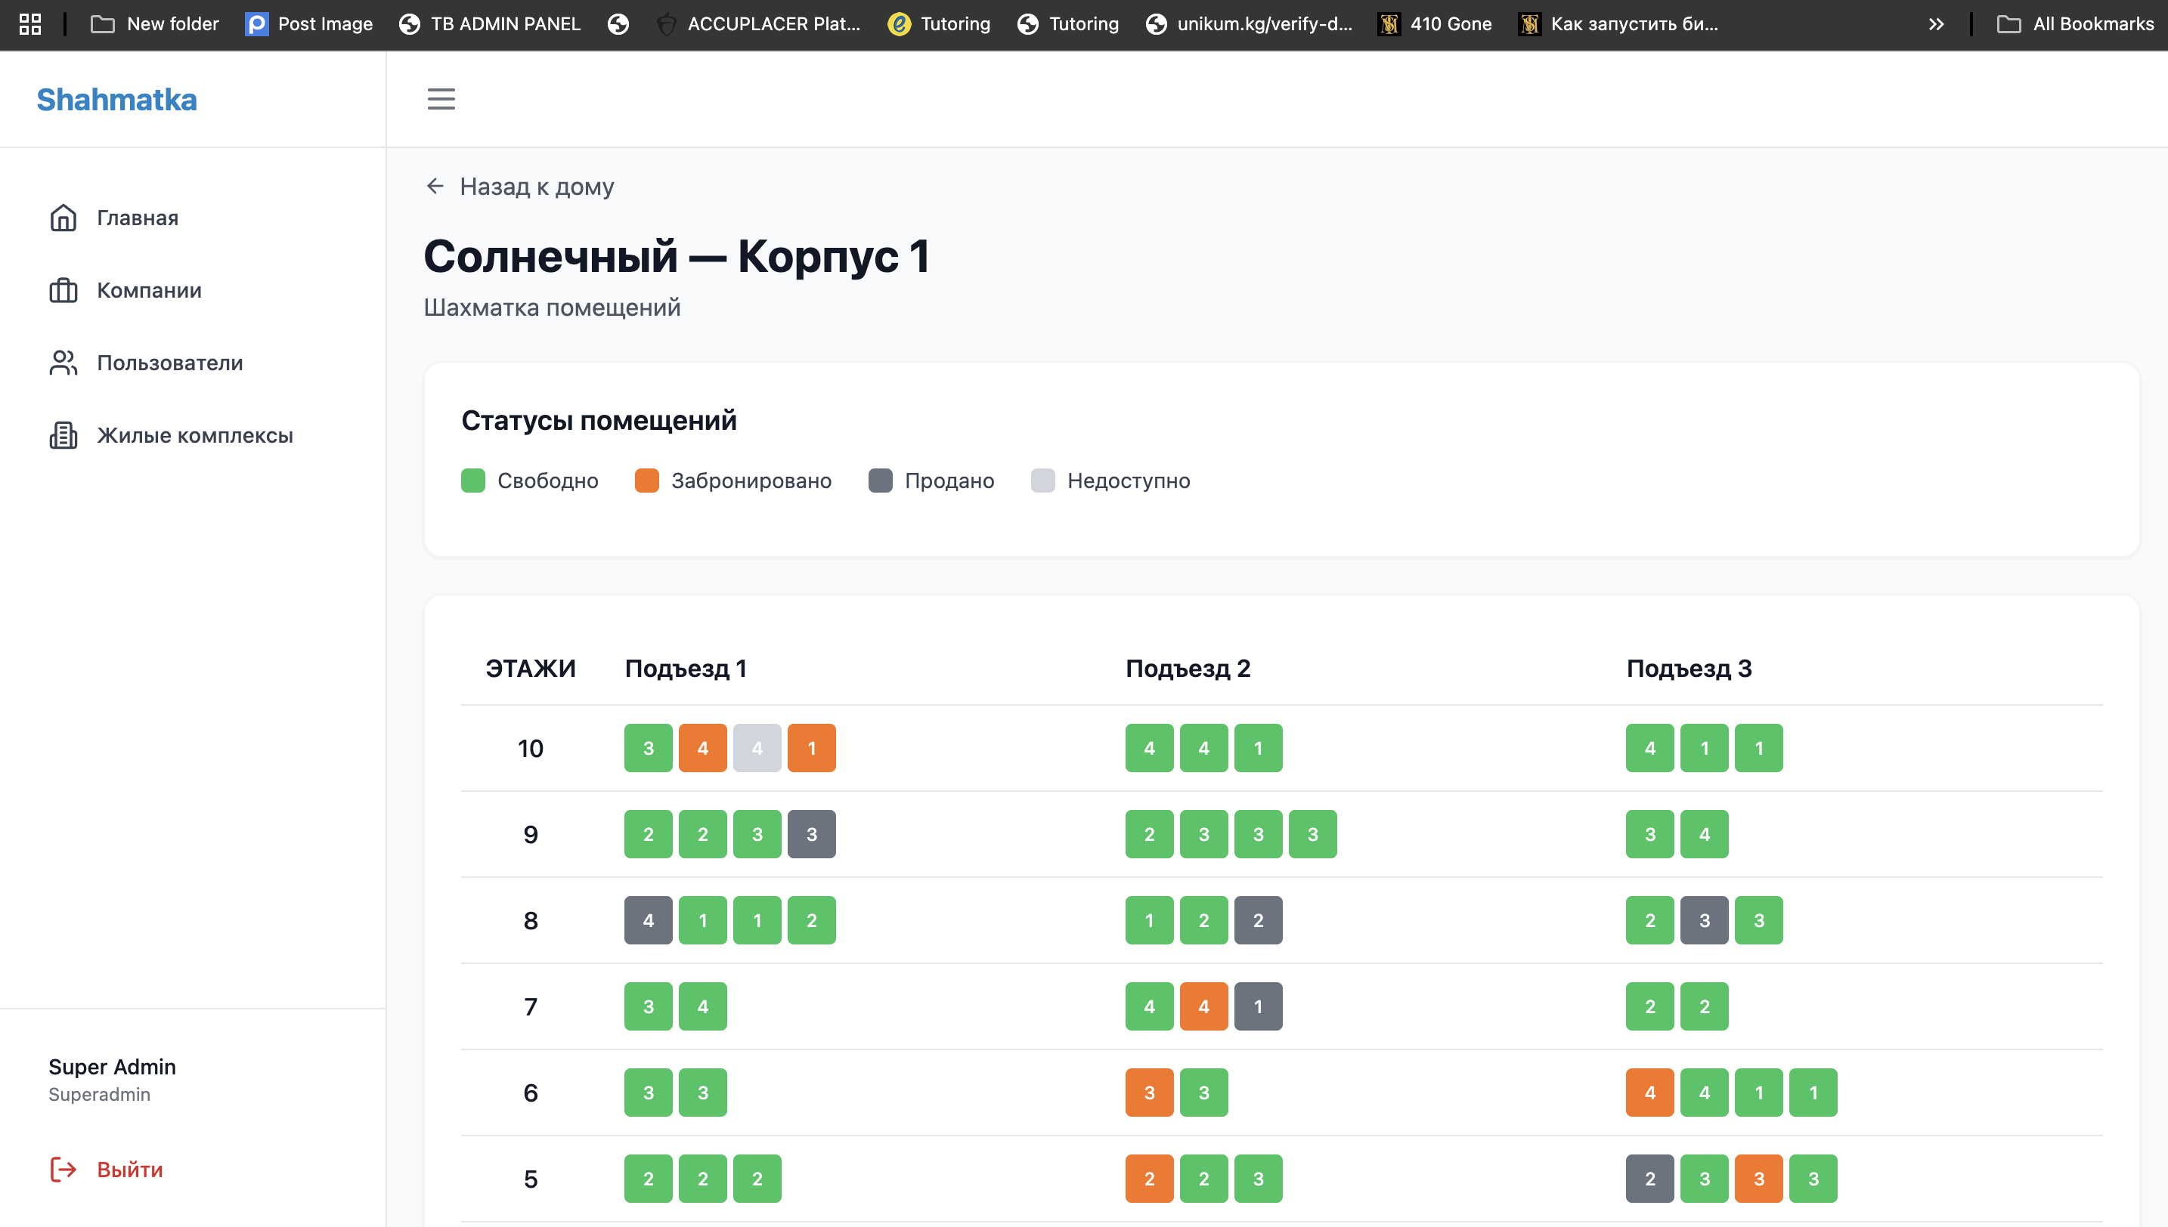Toggle the hamburger sidebar menu
2168x1227 pixels.
point(441,98)
